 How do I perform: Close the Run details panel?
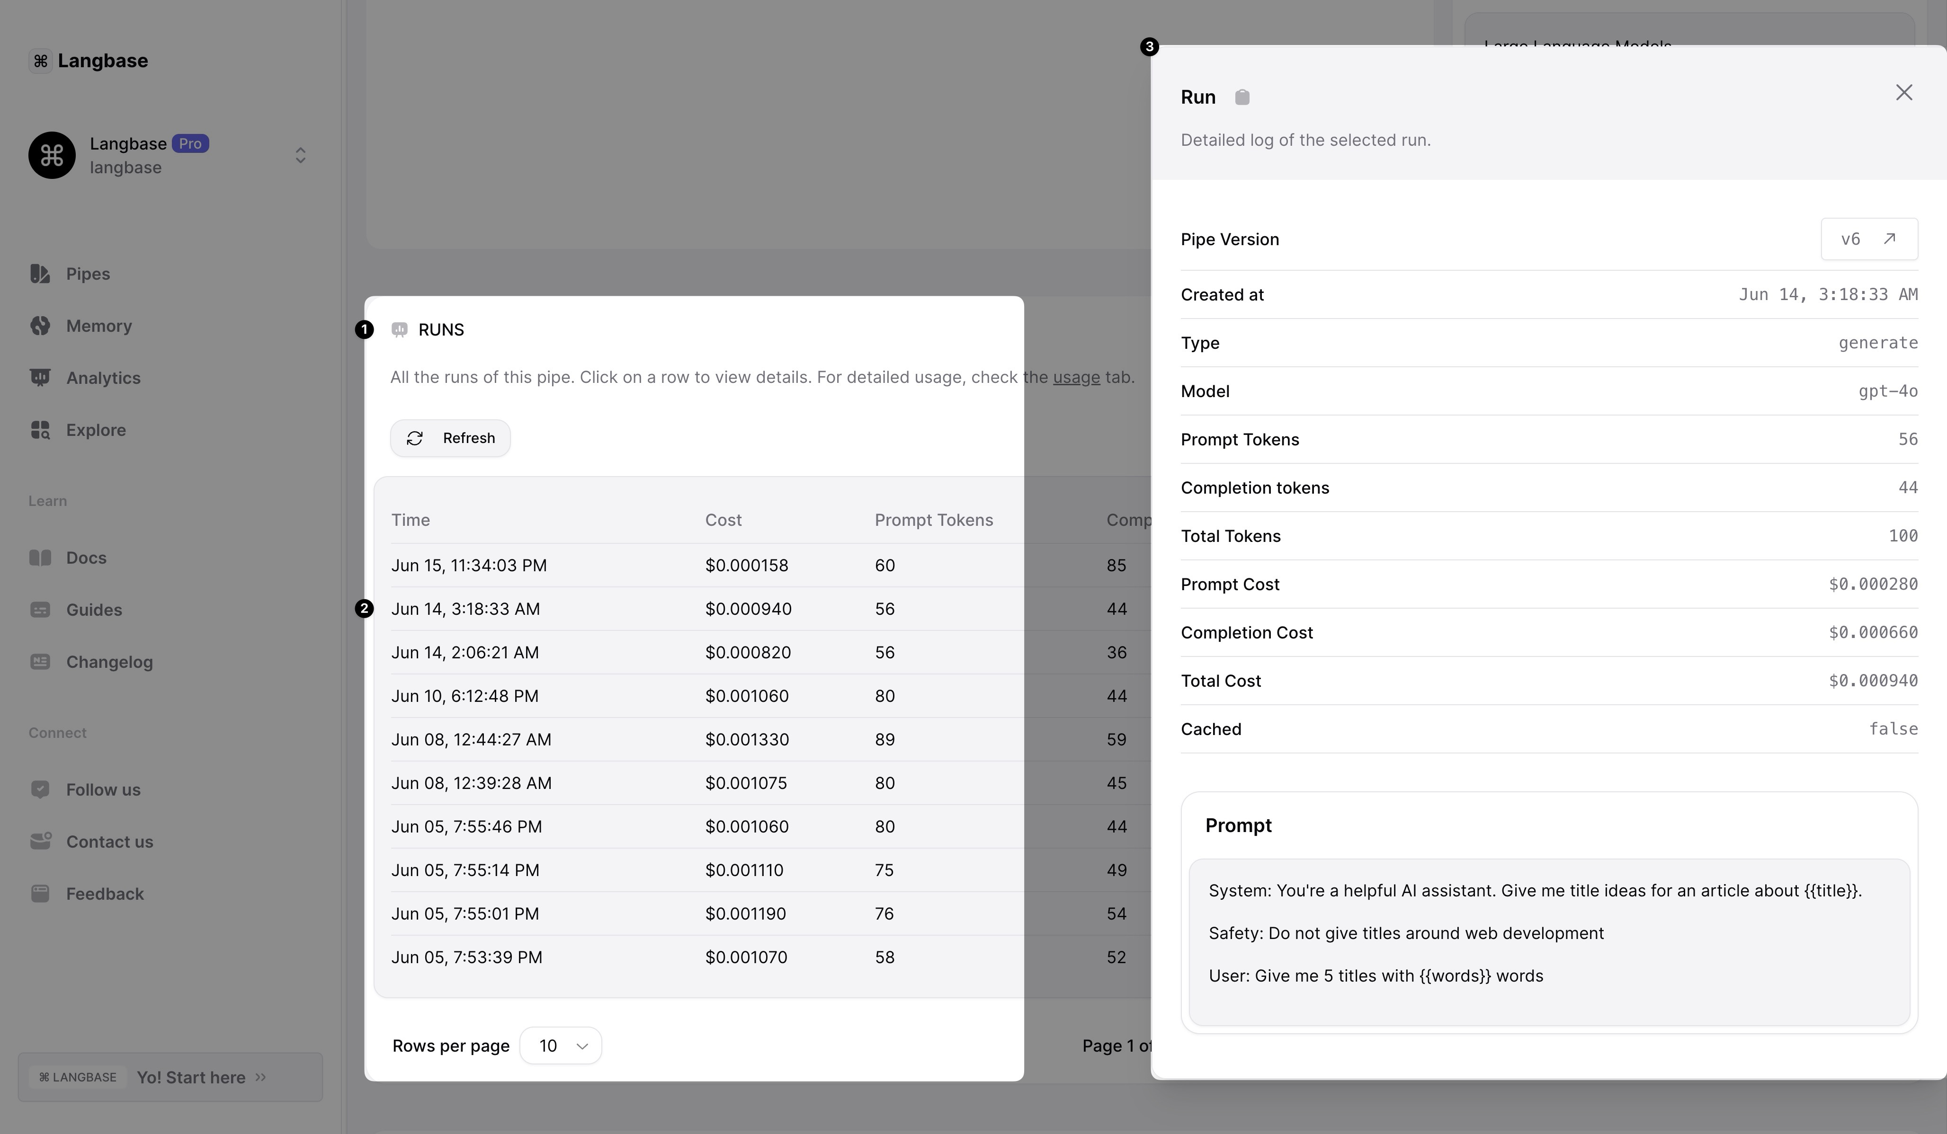[1904, 93]
